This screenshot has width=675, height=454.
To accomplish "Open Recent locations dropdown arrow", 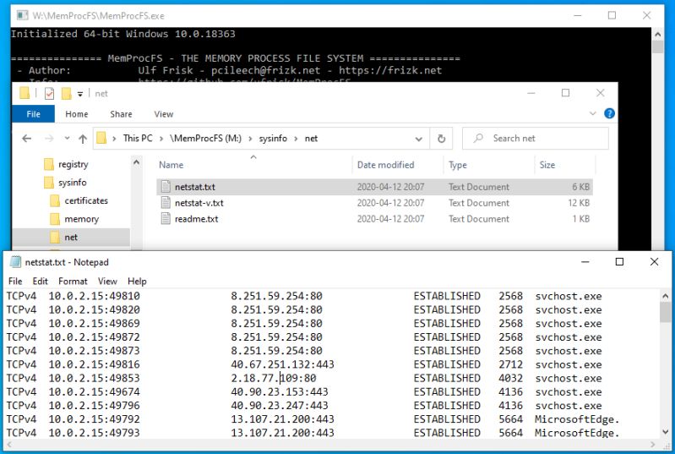I will 67,139.
